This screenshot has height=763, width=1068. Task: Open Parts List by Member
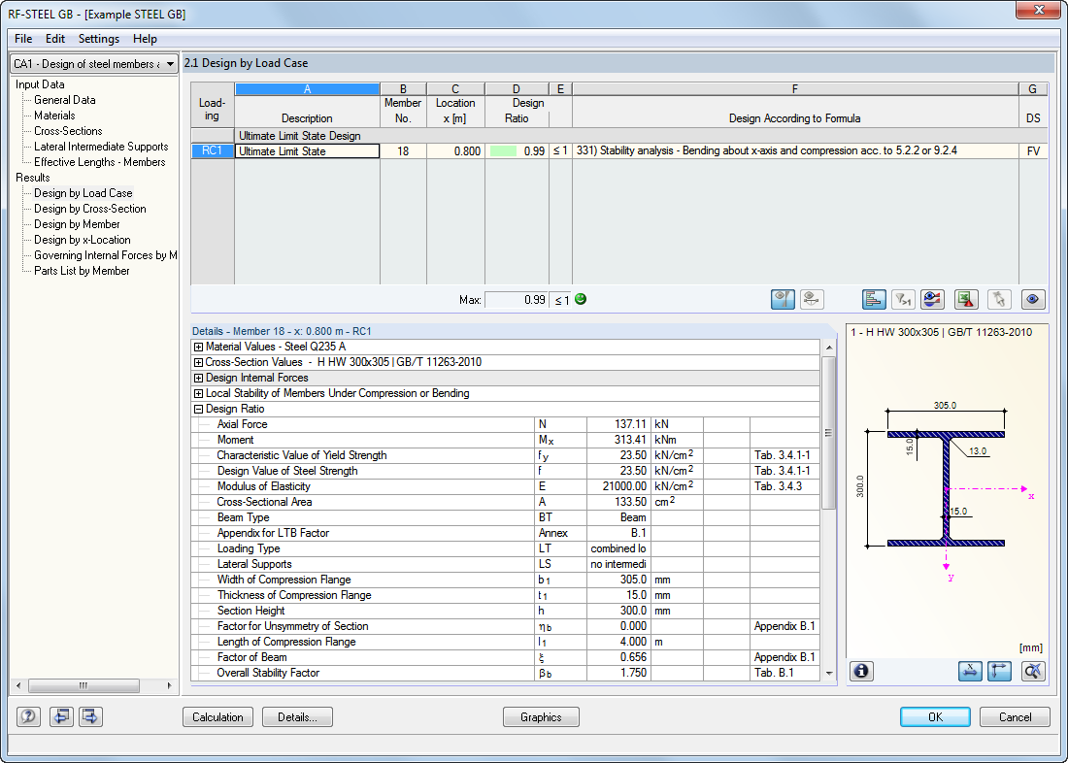(x=82, y=271)
